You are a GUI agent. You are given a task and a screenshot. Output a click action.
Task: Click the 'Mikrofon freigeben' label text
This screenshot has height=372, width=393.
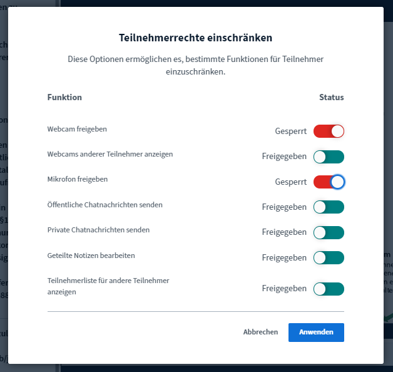click(78, 179)
